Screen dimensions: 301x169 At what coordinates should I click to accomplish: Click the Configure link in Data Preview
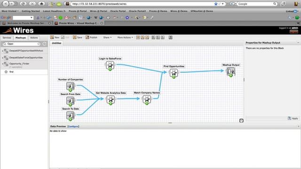(x=73, y=126)
